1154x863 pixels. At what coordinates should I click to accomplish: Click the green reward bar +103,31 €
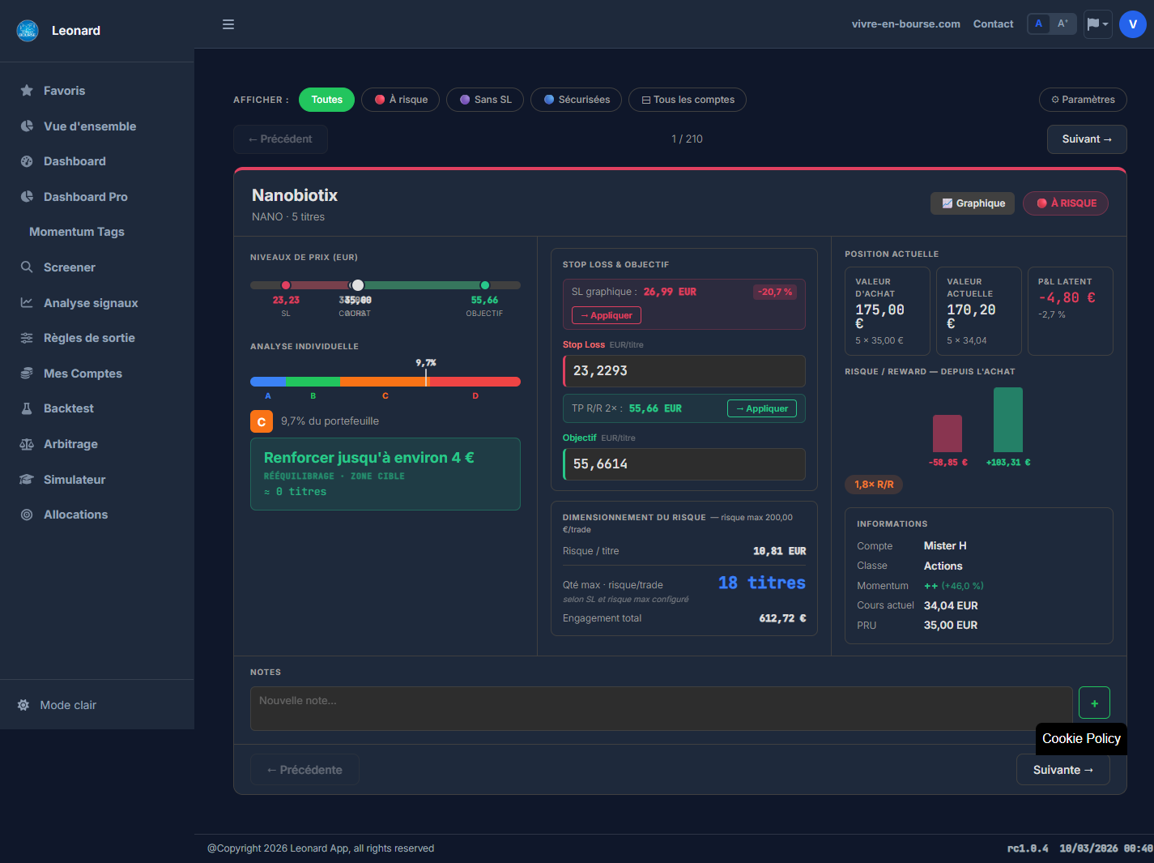pyautogui.click(x=1008, y=420)
